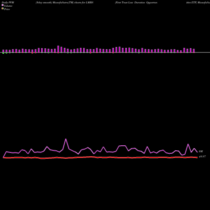Image resolution: width=210 pixels, height=210 pixels.
Task: Click the Price legend color swatch
Action: (x=3, y=8)
